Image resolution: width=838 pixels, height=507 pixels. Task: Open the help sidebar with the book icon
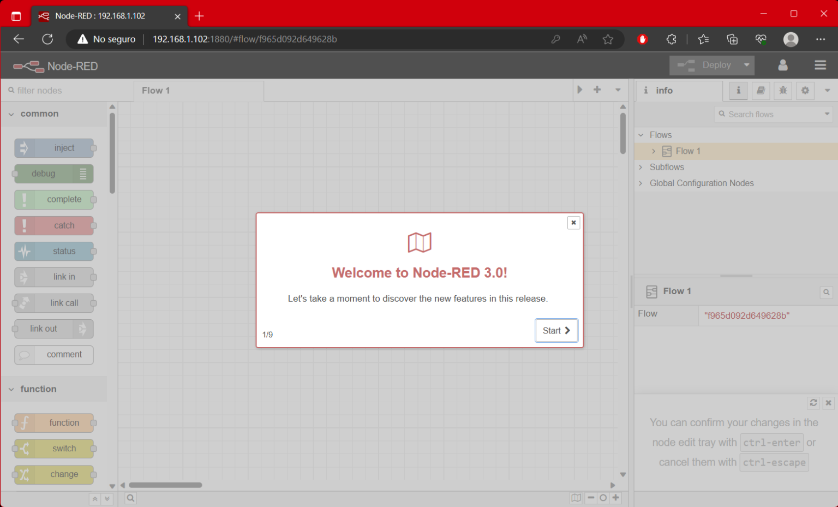(761, 91)
